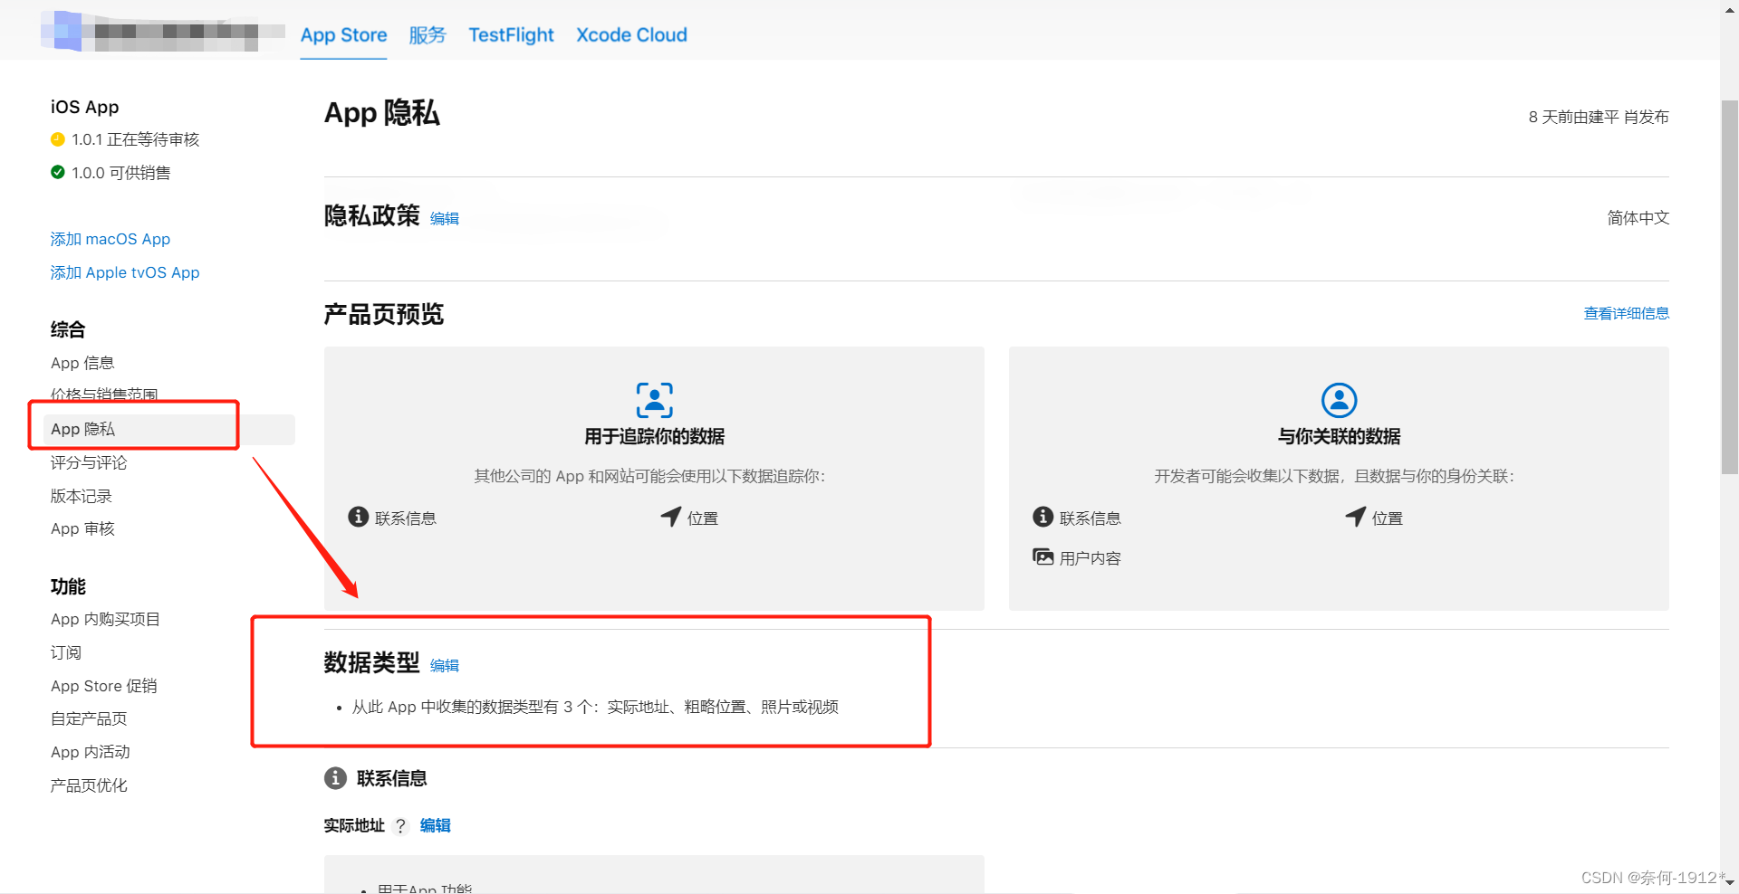
Task: Click 查看详细信息 link
Action: point(1626,313)
